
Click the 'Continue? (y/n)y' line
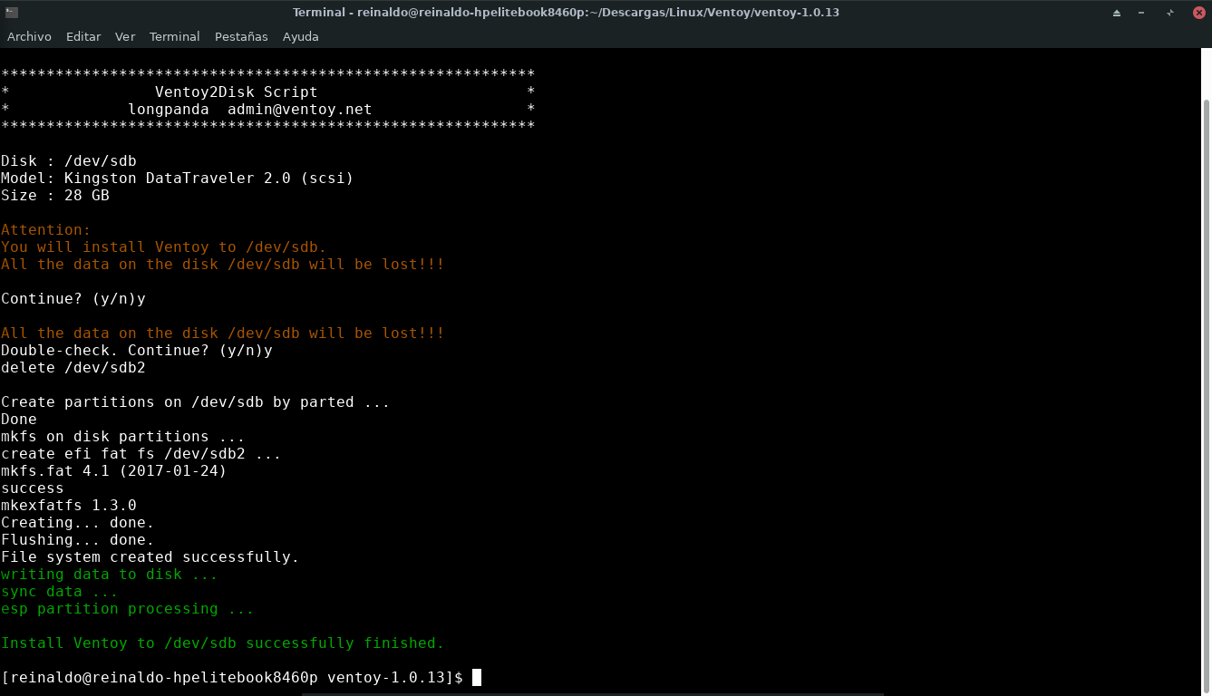coord(73,298)
